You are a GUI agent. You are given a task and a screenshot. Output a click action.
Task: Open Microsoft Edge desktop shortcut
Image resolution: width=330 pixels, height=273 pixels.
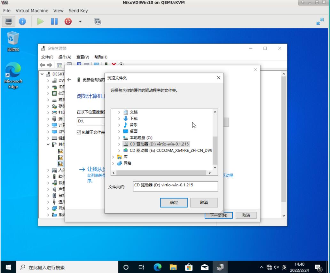[13, 75]
